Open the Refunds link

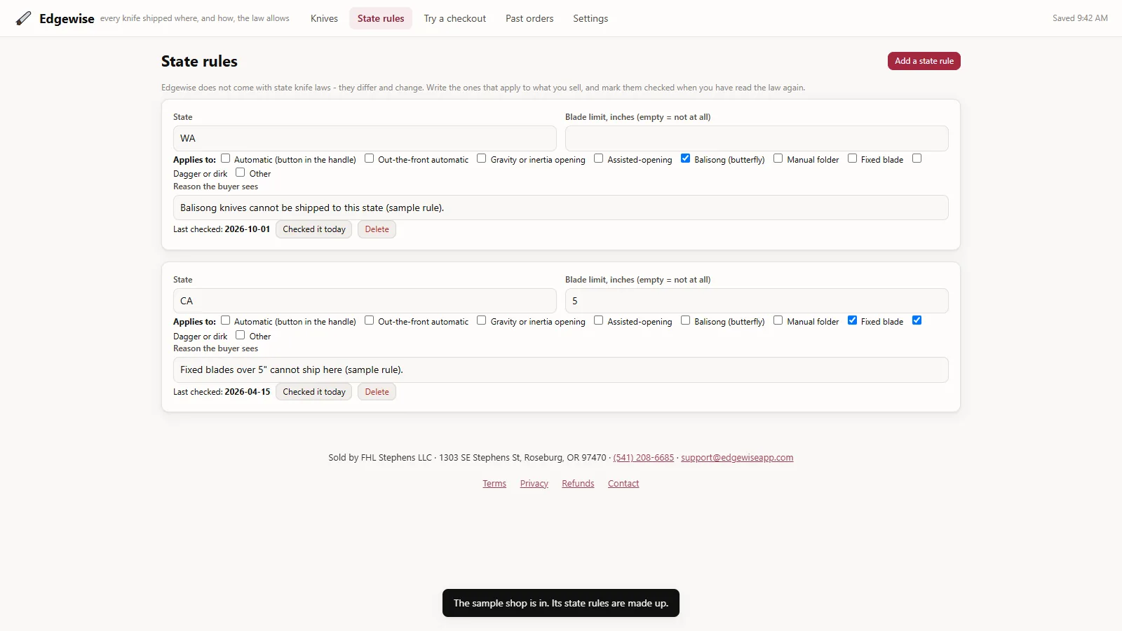(x=578, y=484)
